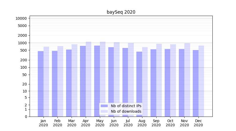Screen dimensions: 236x131
Task: Click the Dec 2020 downloads bar
Action: click(201, 81)
